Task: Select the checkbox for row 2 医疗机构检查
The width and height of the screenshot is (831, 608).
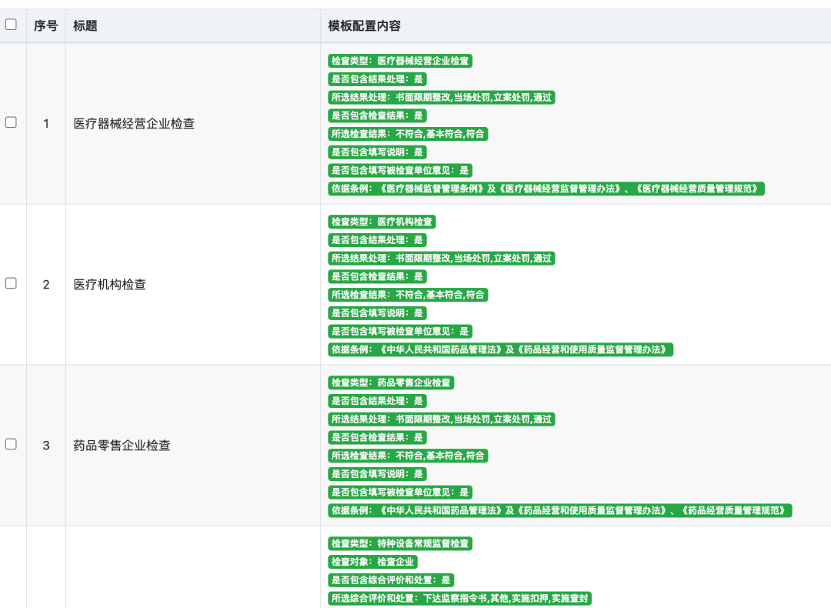Action: pyautogui.click(x=11, y=283)
